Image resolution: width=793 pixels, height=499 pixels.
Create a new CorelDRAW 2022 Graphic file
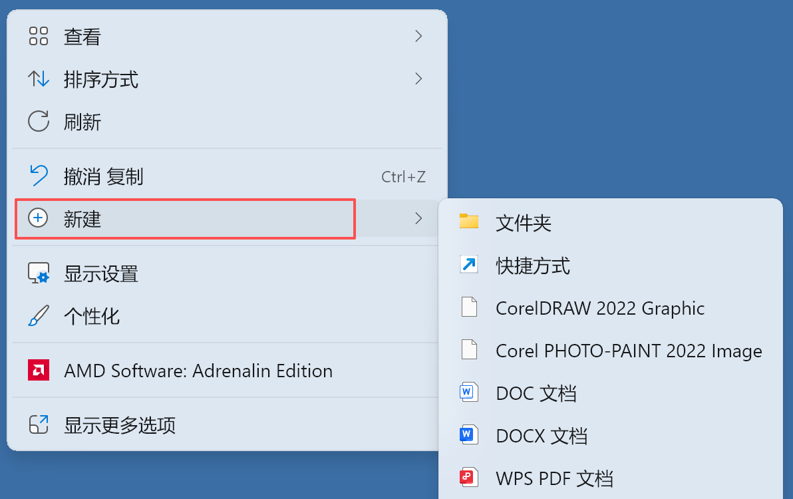[x=599, y=308]
